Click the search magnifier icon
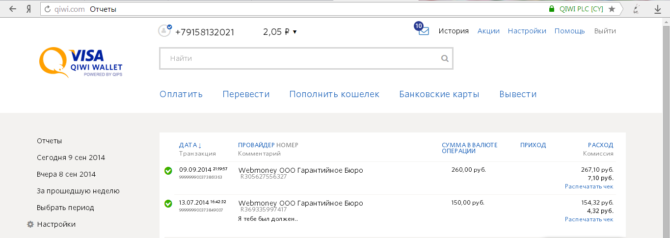This screenshot has width=670, height=238. pyautogui.click(x=445, y=58)
